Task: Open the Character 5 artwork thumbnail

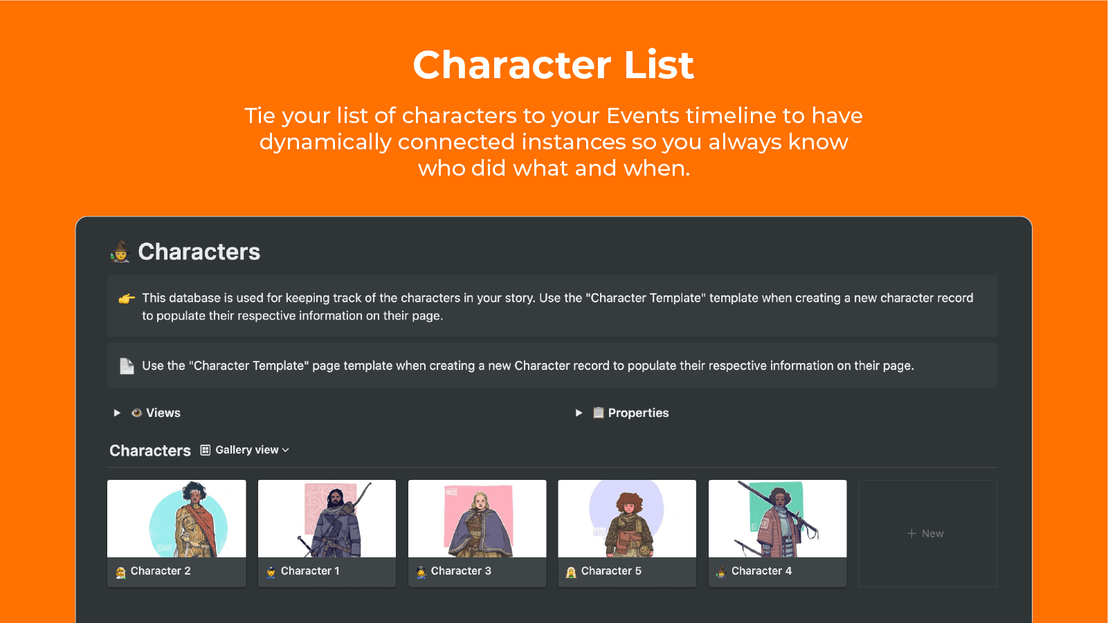Action: tap(627, 519)
